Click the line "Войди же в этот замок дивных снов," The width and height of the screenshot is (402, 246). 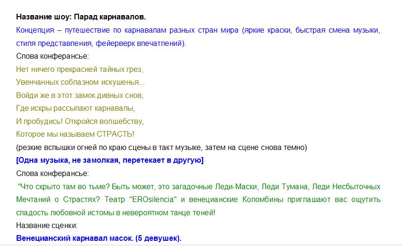point(80,95)
